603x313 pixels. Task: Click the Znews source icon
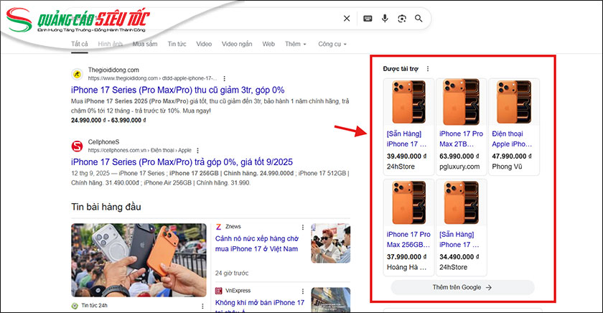point(220,228)
